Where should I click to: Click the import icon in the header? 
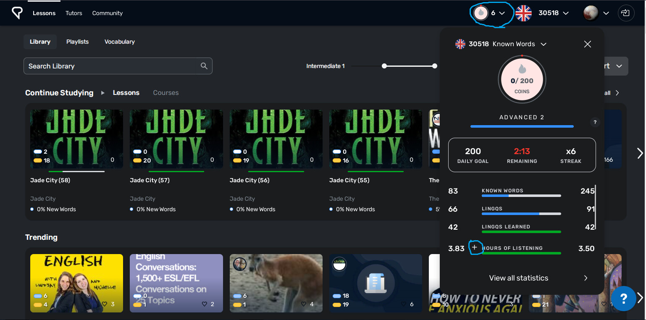[x=626, y=13]
